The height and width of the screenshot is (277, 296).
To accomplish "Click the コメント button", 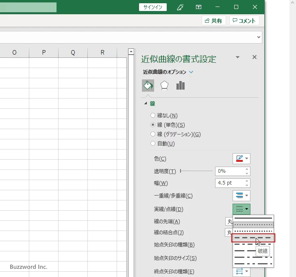I will [244, 21].
